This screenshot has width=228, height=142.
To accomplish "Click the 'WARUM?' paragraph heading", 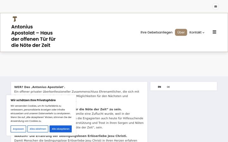I will tap(71, 136).
